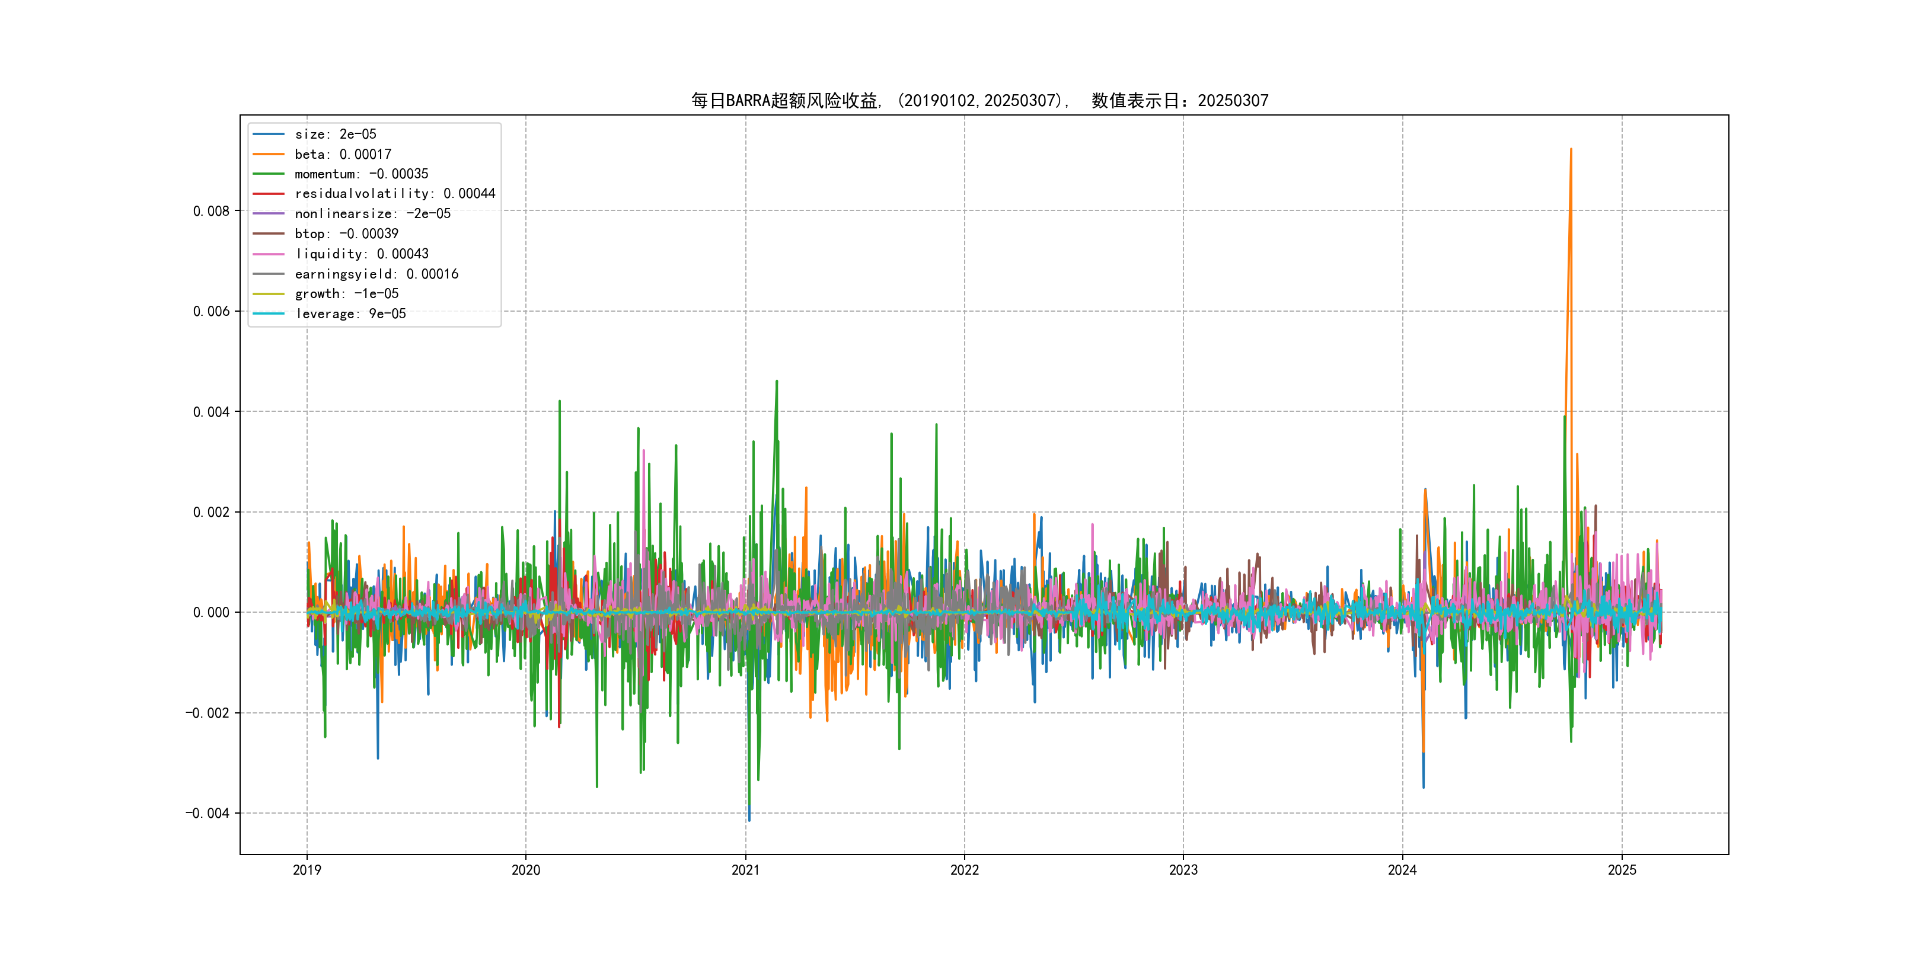Click the beta legend orange line swatch

pos(269,154)
